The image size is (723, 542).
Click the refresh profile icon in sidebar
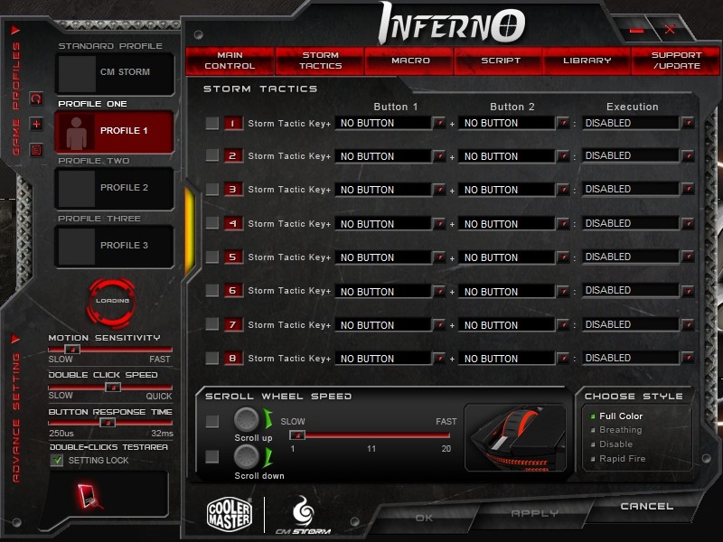pos(36,98)
